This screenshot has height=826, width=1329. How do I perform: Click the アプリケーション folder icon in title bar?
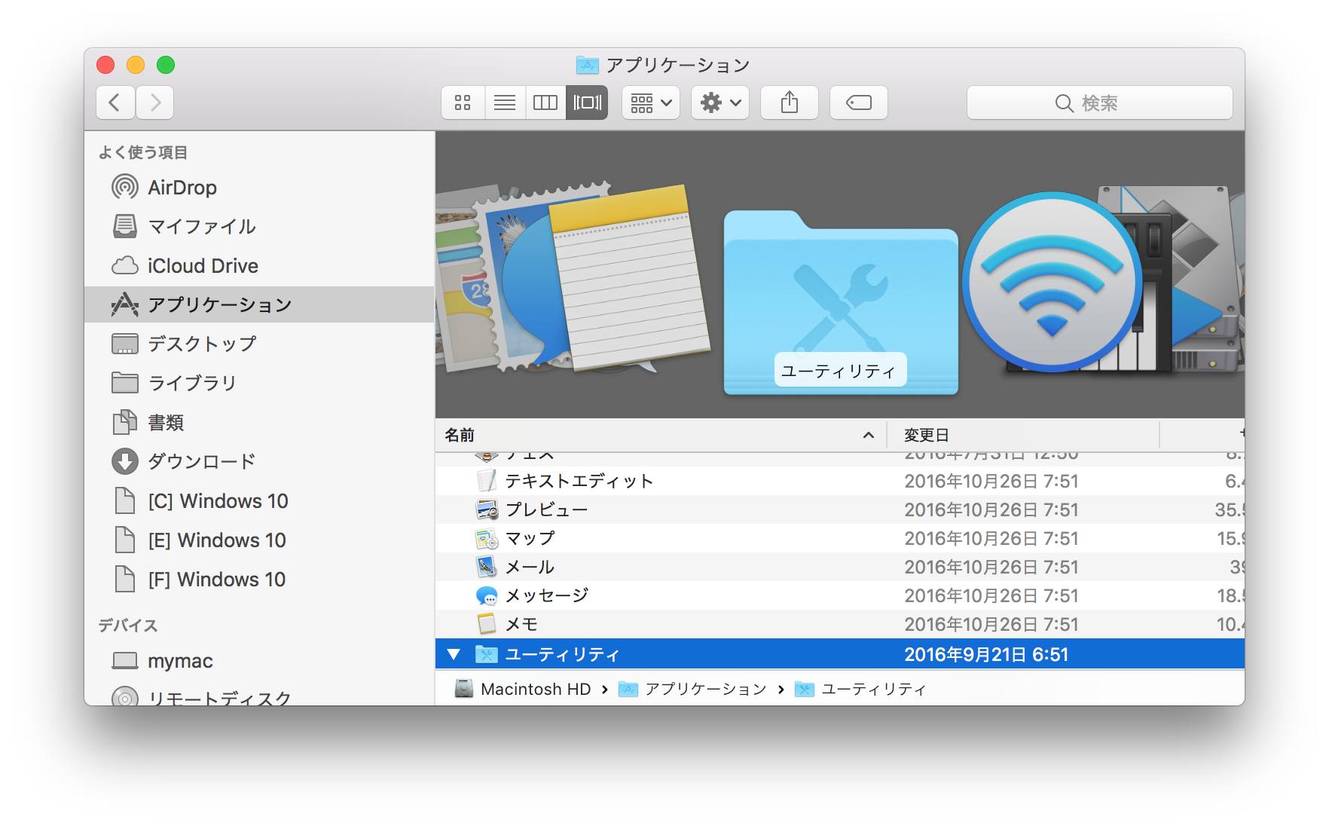587,65
